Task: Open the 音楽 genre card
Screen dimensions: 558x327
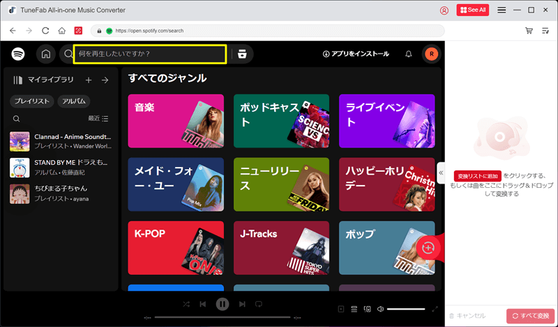Action: pyautogui.click(x=176, y=121)
